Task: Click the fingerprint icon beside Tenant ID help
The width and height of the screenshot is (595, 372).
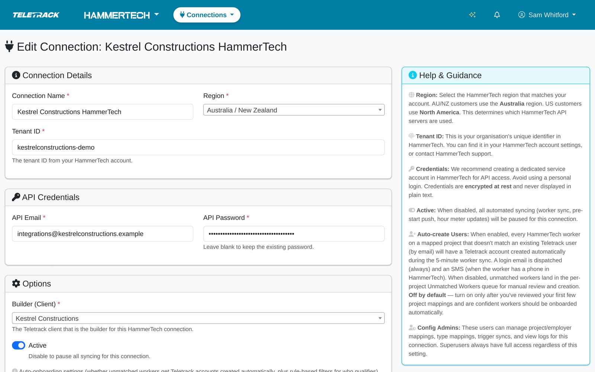Action: click(x=411, y=136)
